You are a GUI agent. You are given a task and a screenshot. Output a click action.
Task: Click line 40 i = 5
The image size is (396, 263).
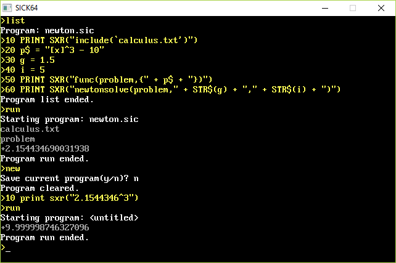pos(23,70)
